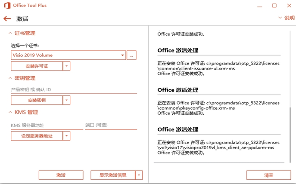Click the ellipsis browse button beside certificate
The width and height of the screenshot is (296, 184).
coord(131,55)
